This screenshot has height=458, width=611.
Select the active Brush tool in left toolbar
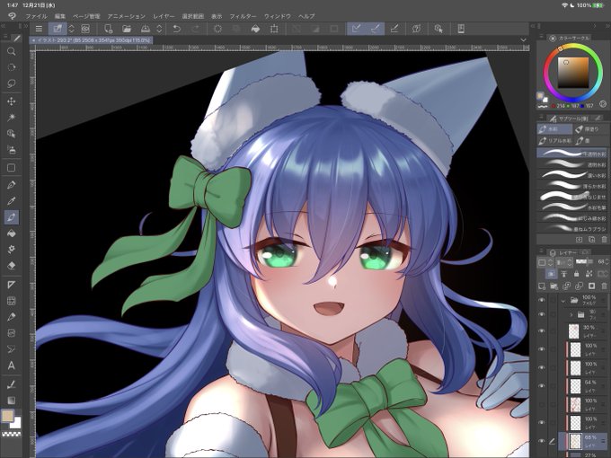(12, 217)
